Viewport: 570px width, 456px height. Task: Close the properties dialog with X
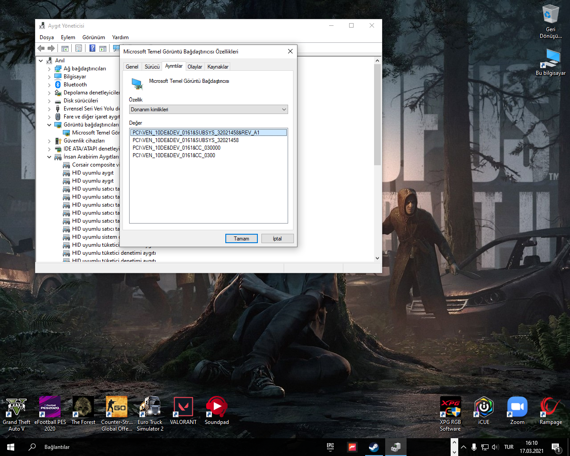point(290,51)
